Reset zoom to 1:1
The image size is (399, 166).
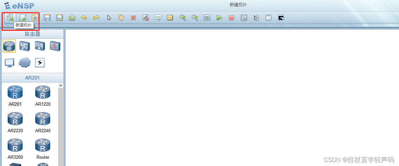207,18
